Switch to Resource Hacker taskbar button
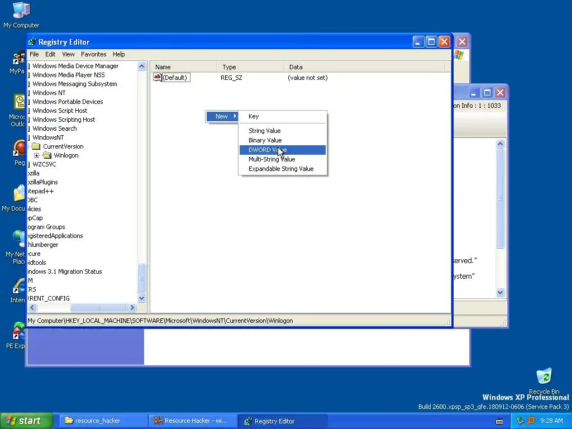Screen dimensions: 572x429 [193, 421]
